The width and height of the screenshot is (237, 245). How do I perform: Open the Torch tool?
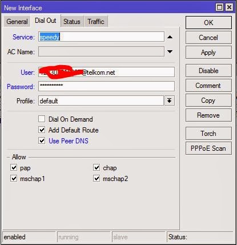click(208, 134)
